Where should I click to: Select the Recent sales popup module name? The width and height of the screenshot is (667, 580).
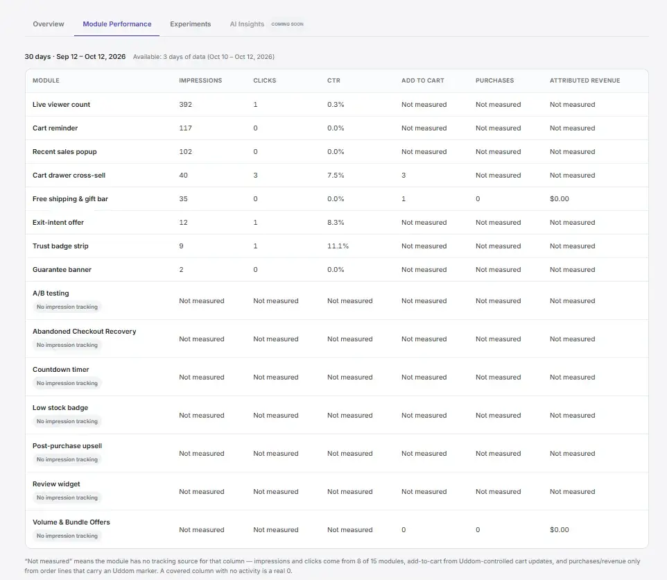coord(64,151)
